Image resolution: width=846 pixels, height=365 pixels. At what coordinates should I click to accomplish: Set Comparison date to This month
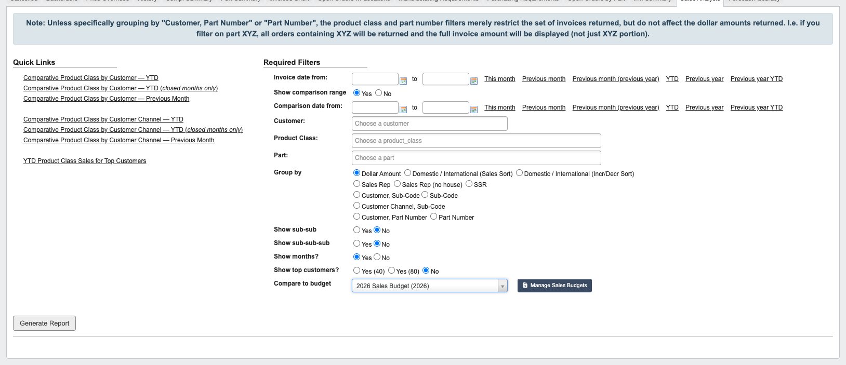click(x=500, y=107)
